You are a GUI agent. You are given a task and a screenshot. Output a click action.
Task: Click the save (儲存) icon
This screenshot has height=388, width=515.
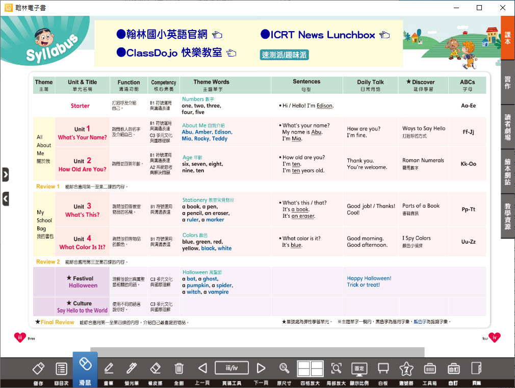39,369
